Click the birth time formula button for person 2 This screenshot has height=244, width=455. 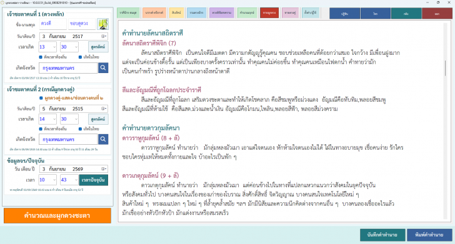tap(98, 119)
